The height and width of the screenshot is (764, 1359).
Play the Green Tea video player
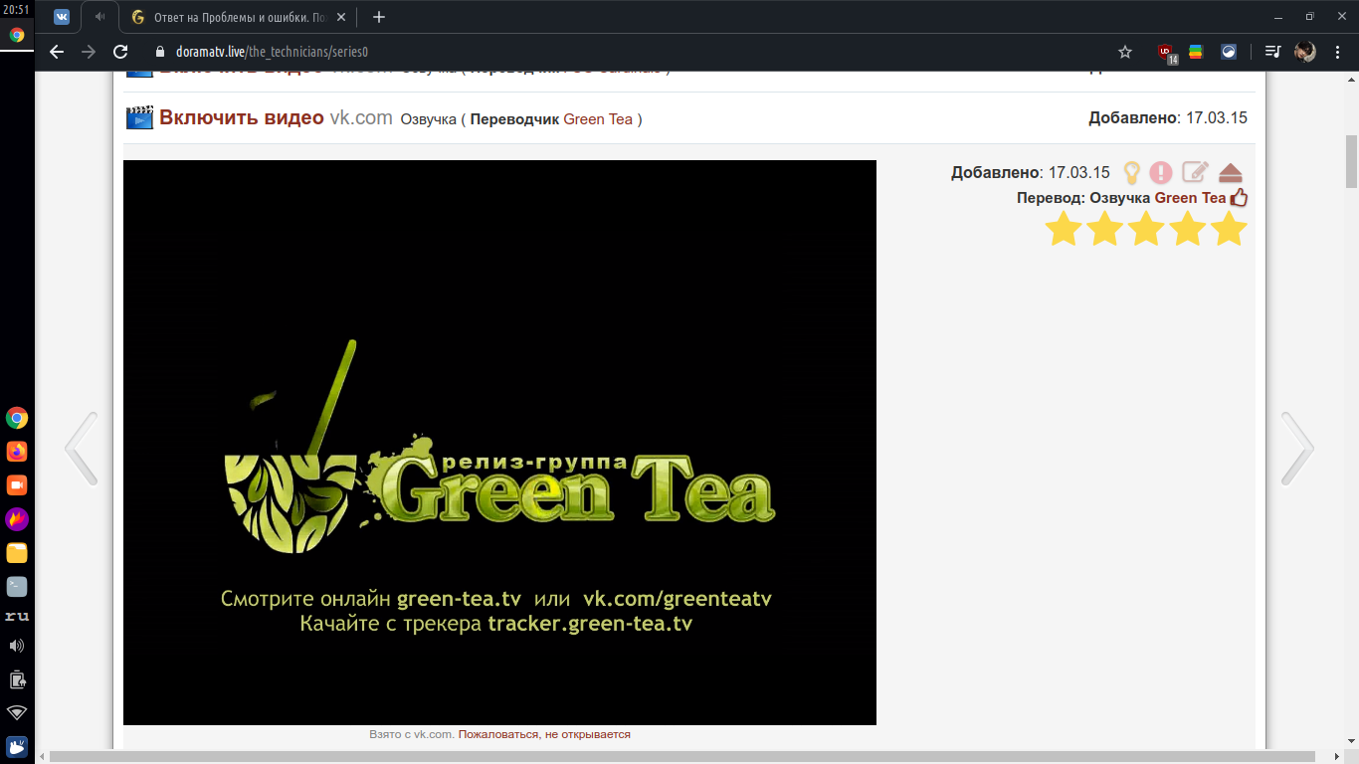pyautogui.click(x=499, y=443)
